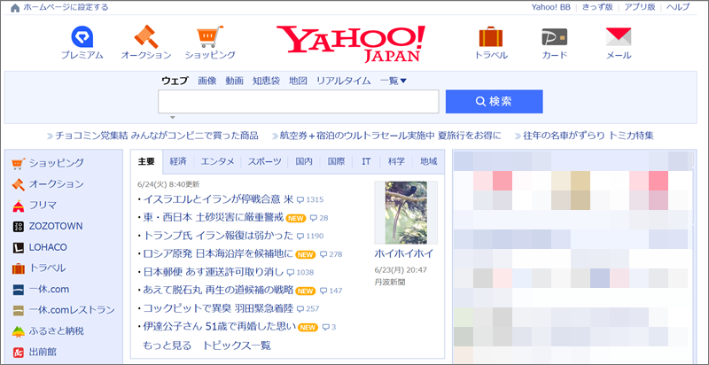Select the ウェブ search type
709x365 pixels.
tap(175, 81)
